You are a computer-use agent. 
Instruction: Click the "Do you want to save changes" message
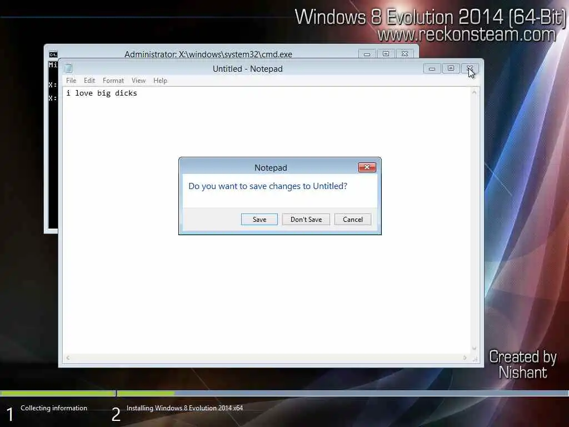268,186
